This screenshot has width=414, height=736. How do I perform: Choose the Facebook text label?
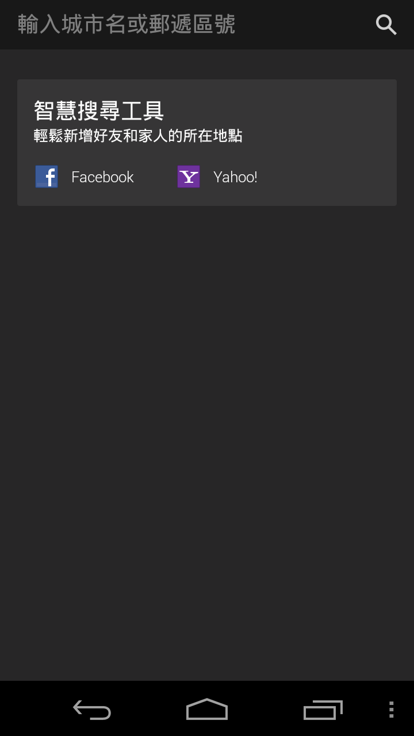[102, 177]
